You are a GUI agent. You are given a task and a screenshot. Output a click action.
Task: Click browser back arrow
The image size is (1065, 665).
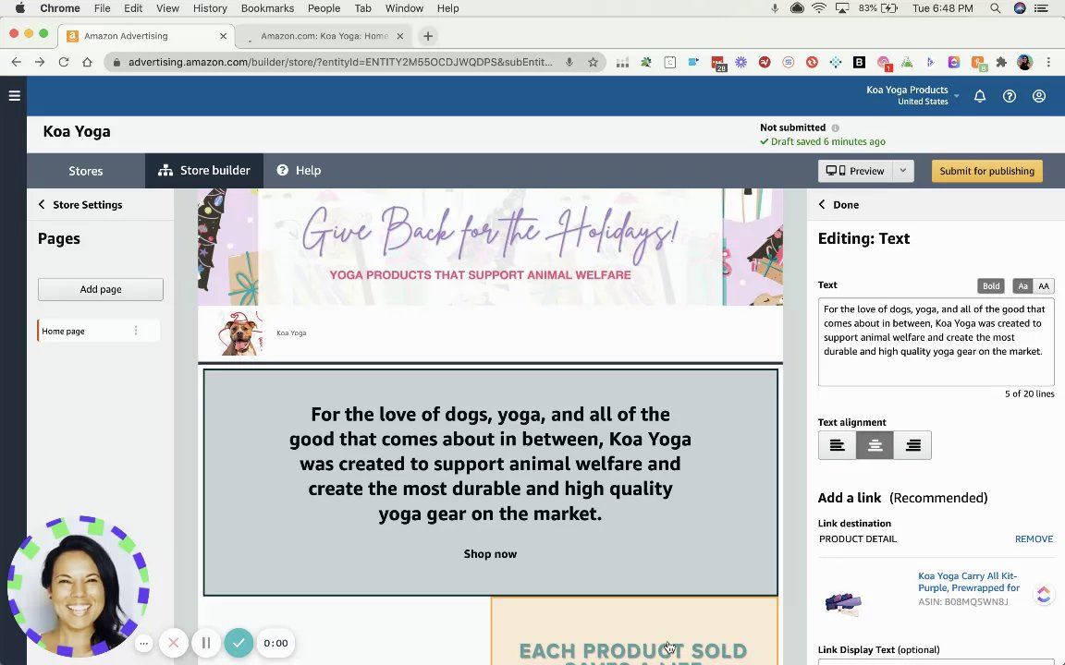(17, 62)
